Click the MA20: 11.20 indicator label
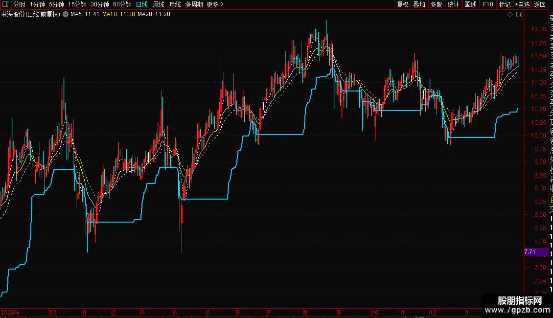Image resolution: width=553 pixels, height=318 pixels. 154,15
